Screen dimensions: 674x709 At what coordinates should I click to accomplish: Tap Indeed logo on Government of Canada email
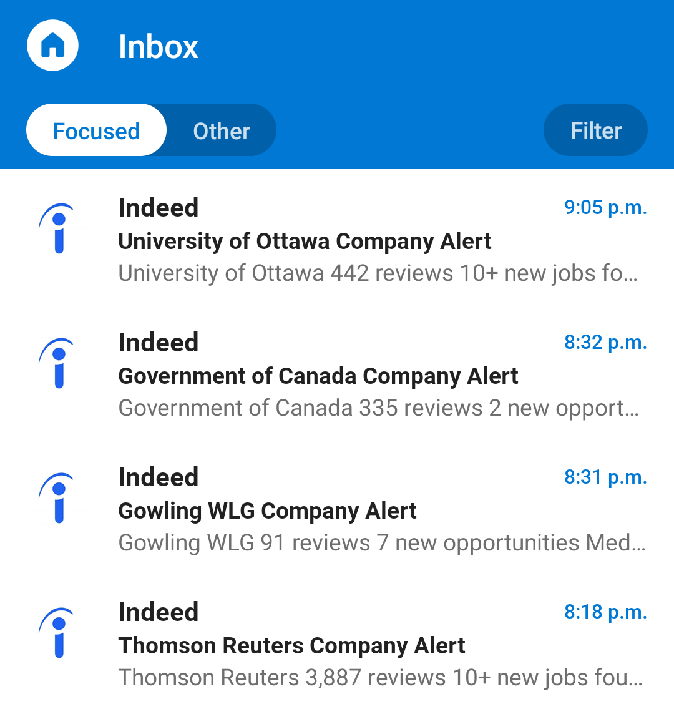pos(57,363)
